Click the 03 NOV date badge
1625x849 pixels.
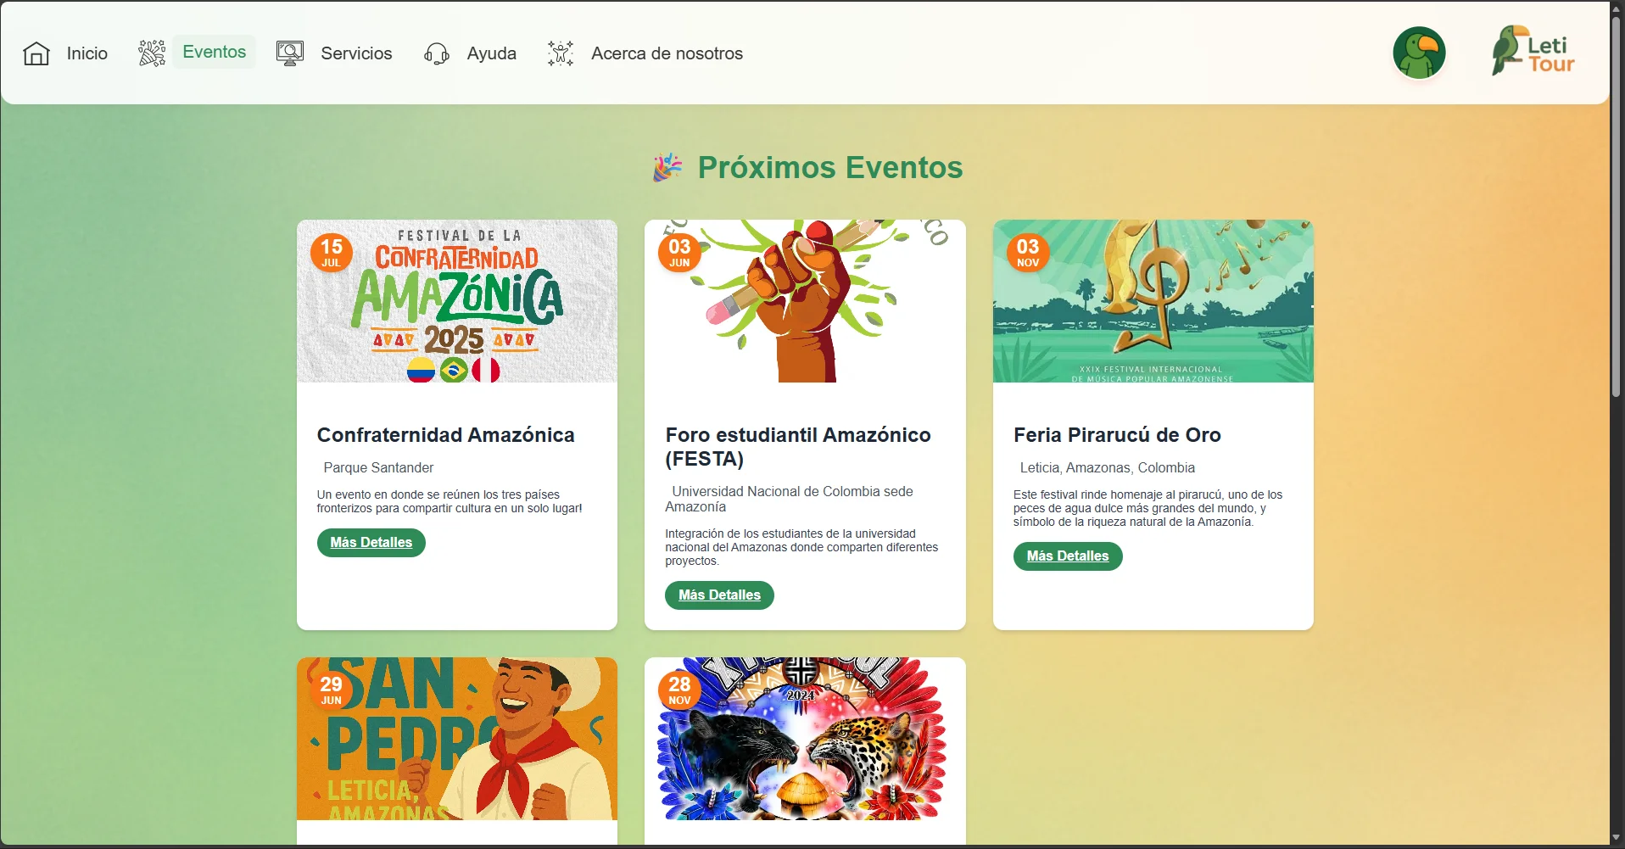click(x=1028, y=253)
